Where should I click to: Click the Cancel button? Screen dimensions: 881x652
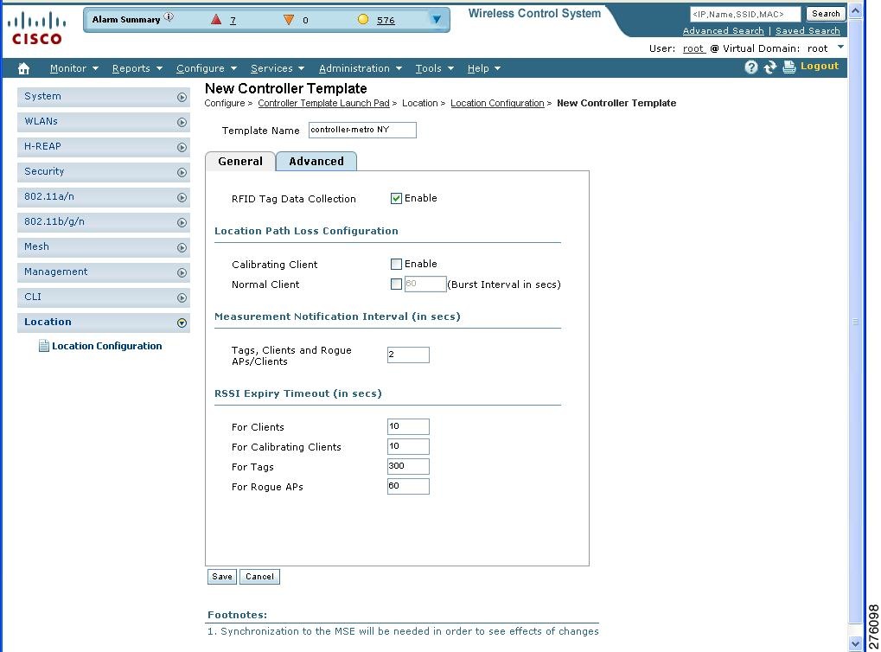tap(259, 576)
